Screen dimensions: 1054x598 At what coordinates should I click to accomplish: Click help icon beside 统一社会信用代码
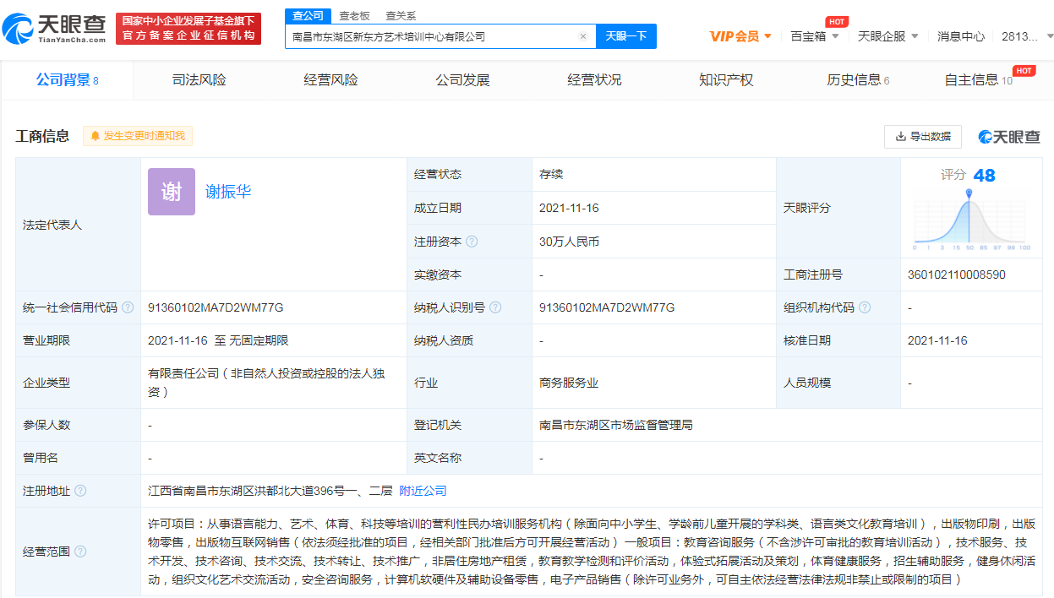(128, 307)
